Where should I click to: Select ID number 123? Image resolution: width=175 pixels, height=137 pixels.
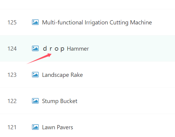(12, 75)
